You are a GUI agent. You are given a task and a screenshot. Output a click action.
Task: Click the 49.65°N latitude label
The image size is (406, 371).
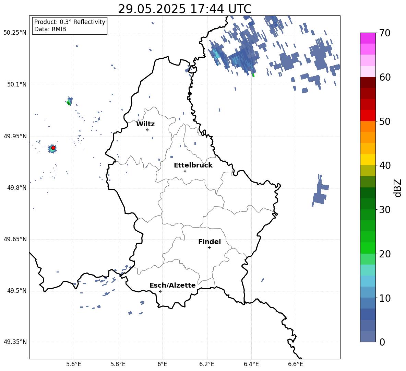[x=15, y=239]
